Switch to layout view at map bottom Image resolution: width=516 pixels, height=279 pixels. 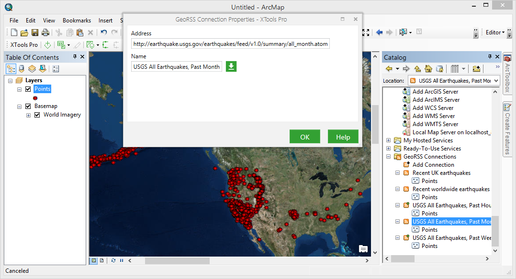[x=101, y=260]
